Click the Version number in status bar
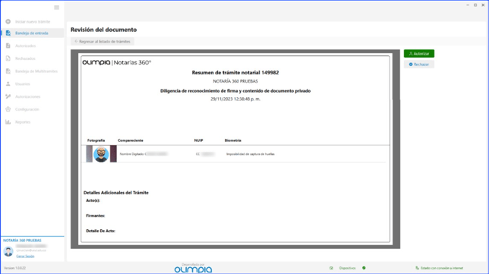 click(x=14, y=268)
